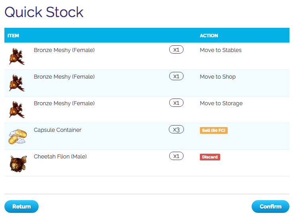
Task: Select the Capsule Container item icon
Action: (x=17, y=136)
